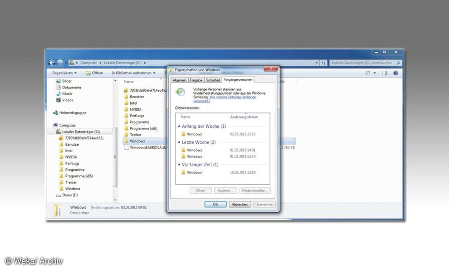Click the navigation pane vertical scrollbar

(115, 157)
